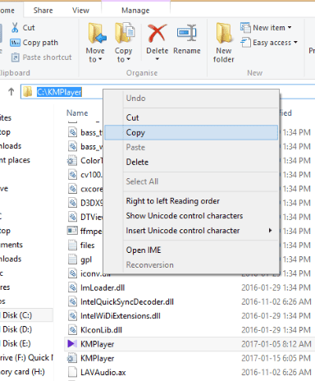315x381 pixels.
Task: Select the LAVAudio.ax file icon
Action: (x=72, y=372)
